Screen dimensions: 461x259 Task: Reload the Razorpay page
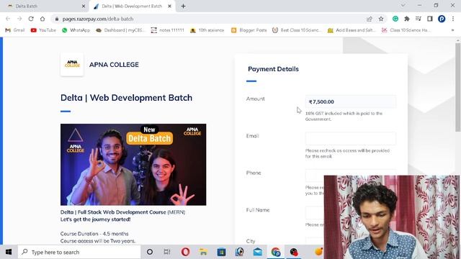click(31, 19)
